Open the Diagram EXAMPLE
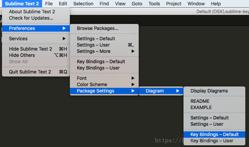This screenshot has width=249, height=147. (214, 107)
